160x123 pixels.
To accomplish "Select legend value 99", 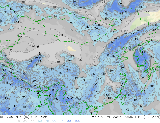I will click(69, 121).
